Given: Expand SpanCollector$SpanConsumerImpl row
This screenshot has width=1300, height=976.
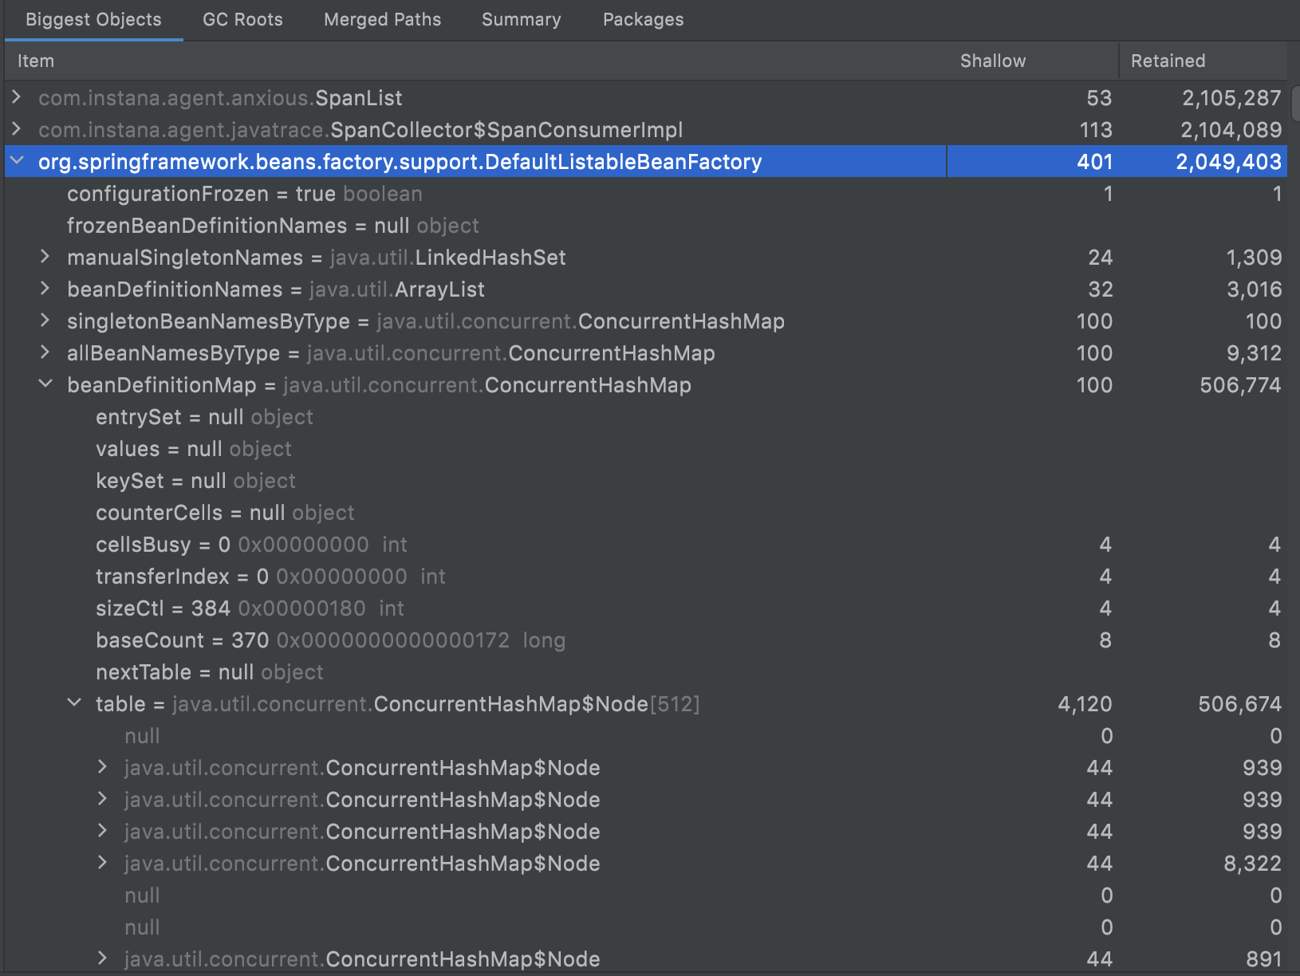Looking at the screenshot, I should pyautogui.click(x=17, y=129).
